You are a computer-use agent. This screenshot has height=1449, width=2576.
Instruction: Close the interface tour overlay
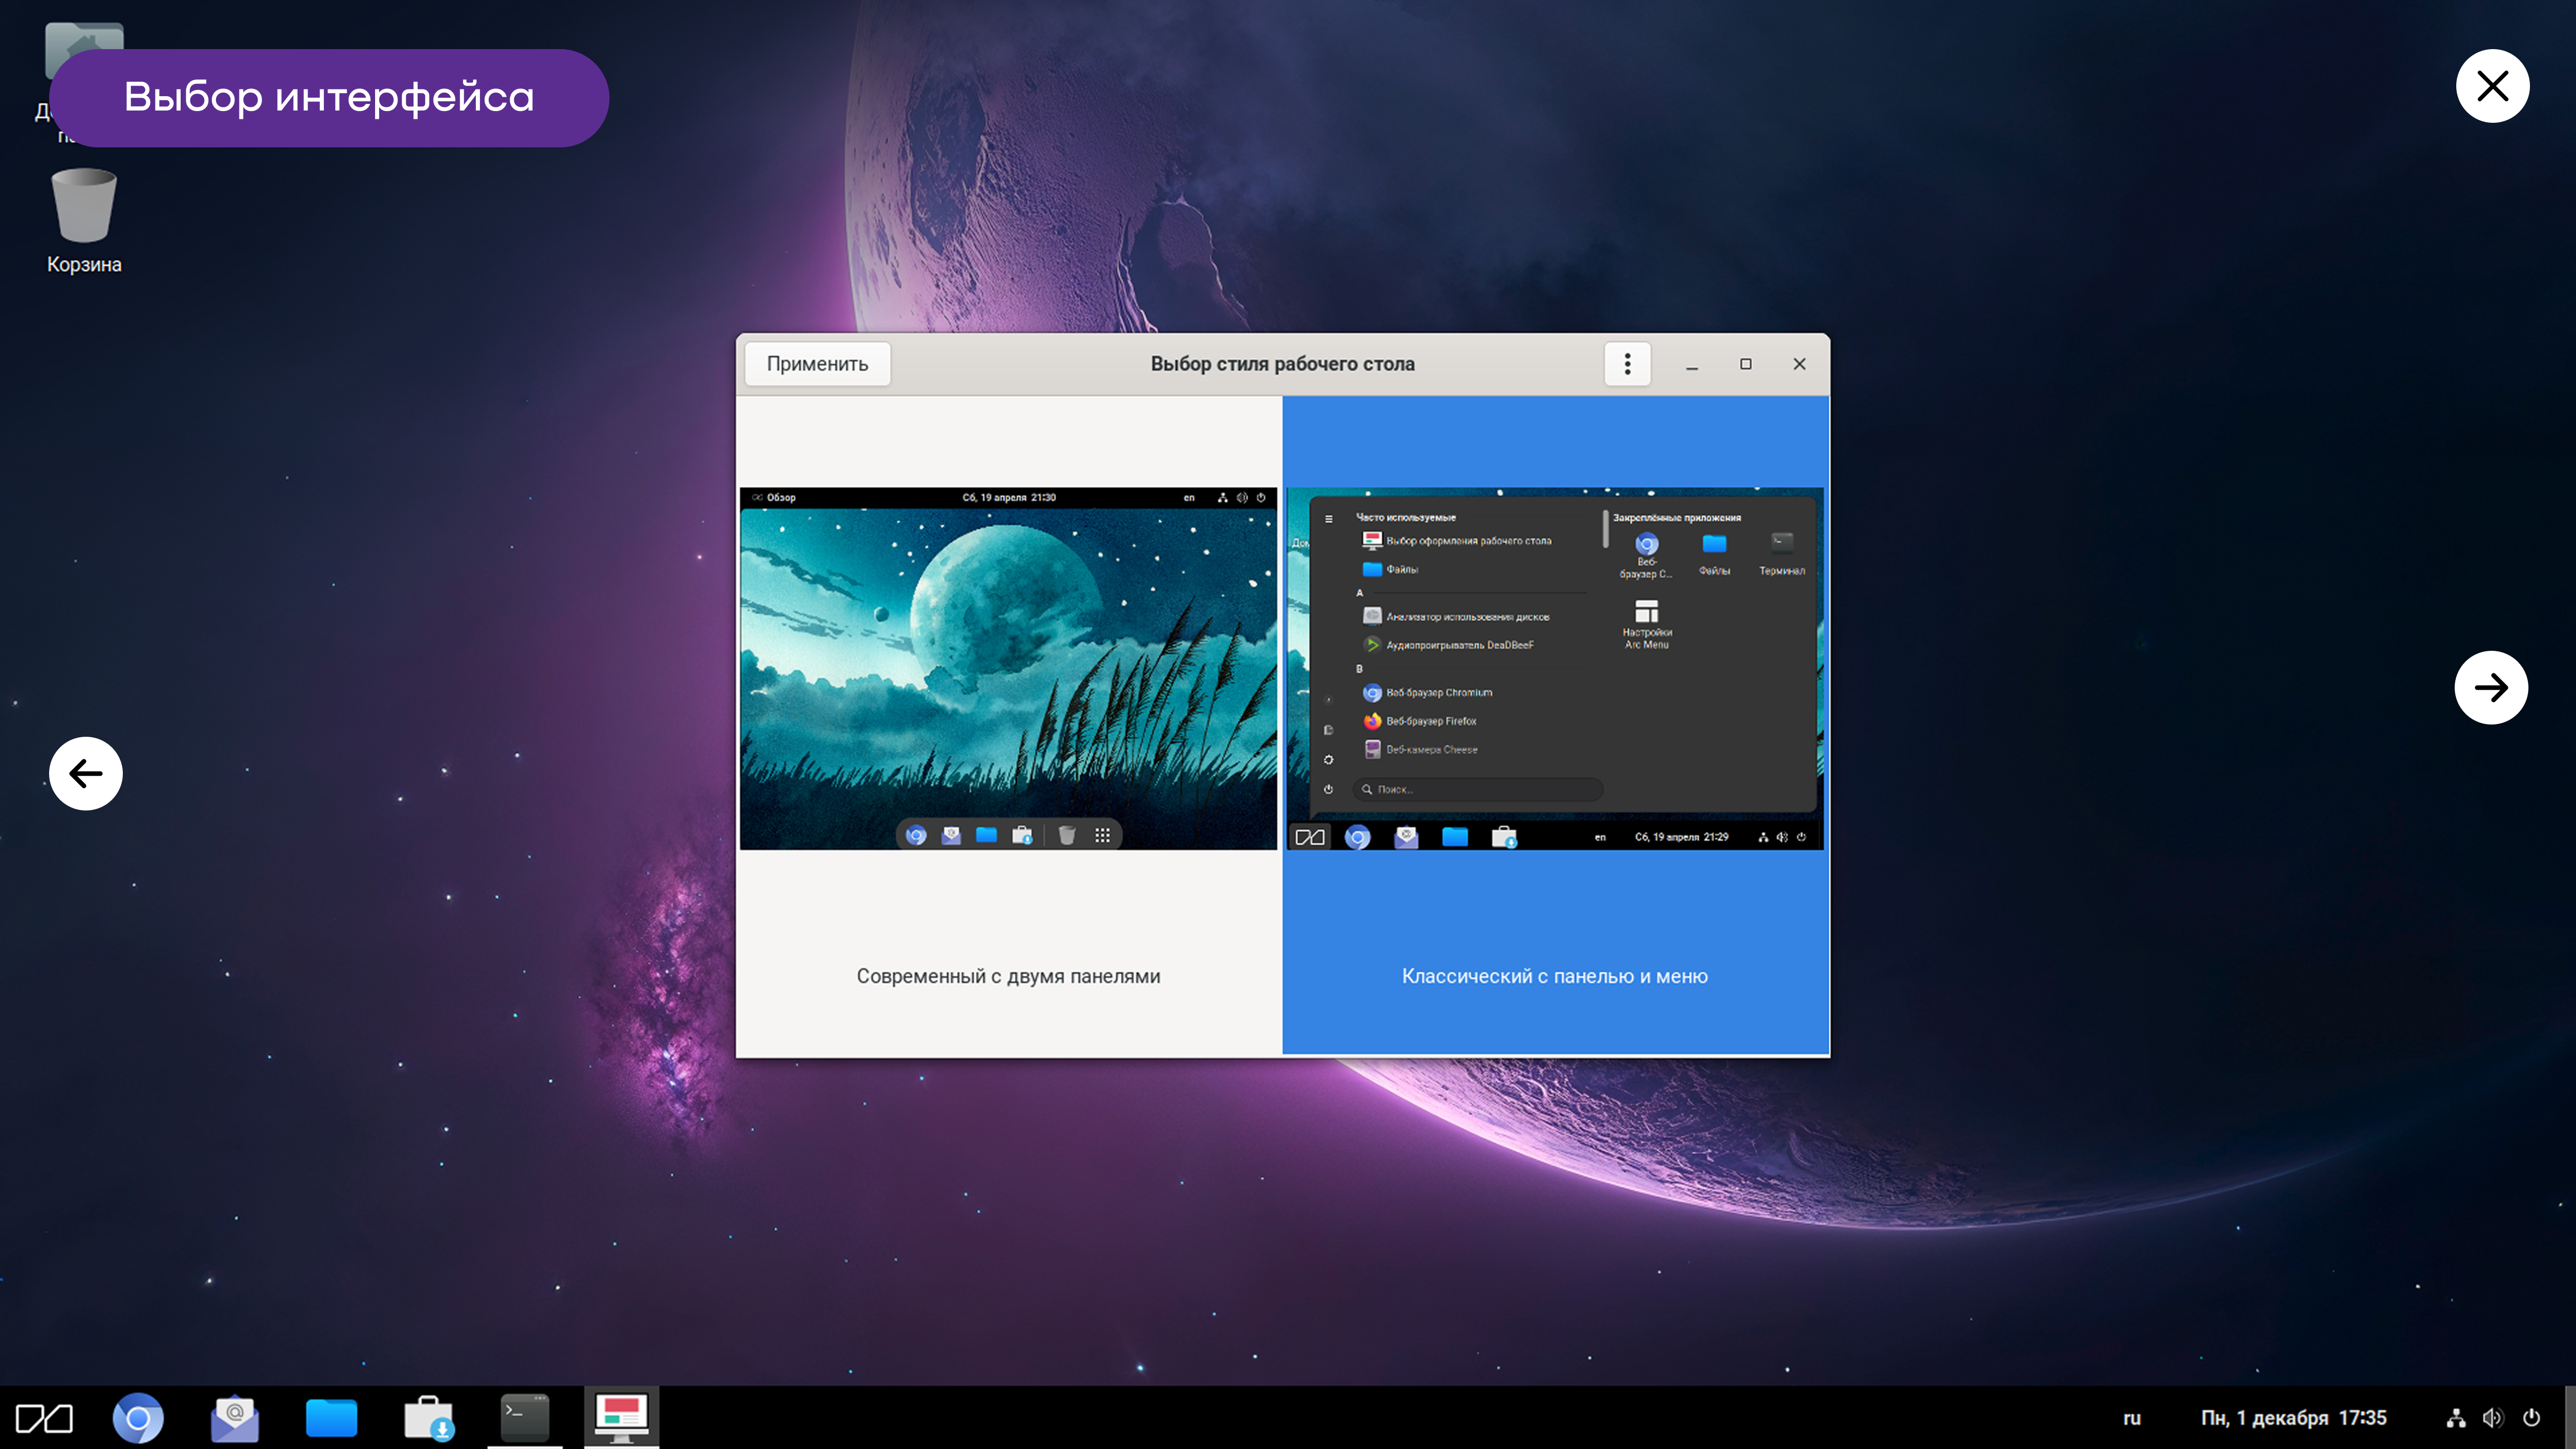pos(2492,86)
